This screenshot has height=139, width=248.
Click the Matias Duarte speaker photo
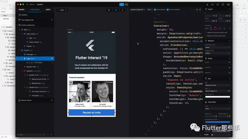[80, 92]
